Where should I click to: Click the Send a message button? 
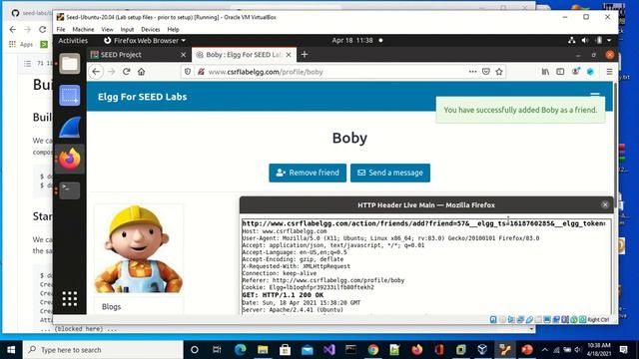(x=390, y=173)
